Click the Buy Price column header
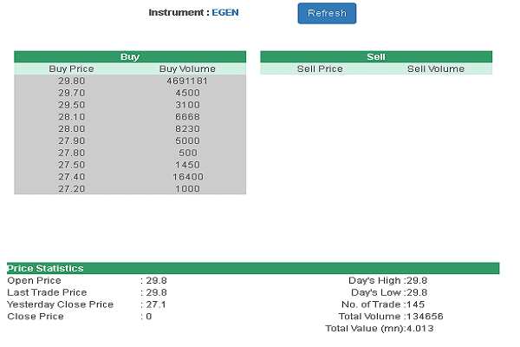The width and height of the screenshot is (520, 347). point(71,69)
